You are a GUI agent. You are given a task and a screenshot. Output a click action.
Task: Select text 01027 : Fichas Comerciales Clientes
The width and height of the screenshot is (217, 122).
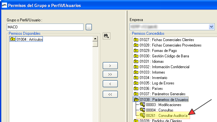tap(167, 40)
